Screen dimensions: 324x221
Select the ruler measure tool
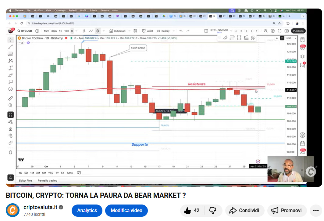(11, 98)
